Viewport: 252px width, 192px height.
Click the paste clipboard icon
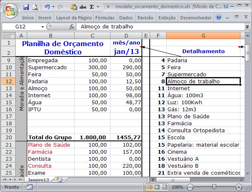73,7
